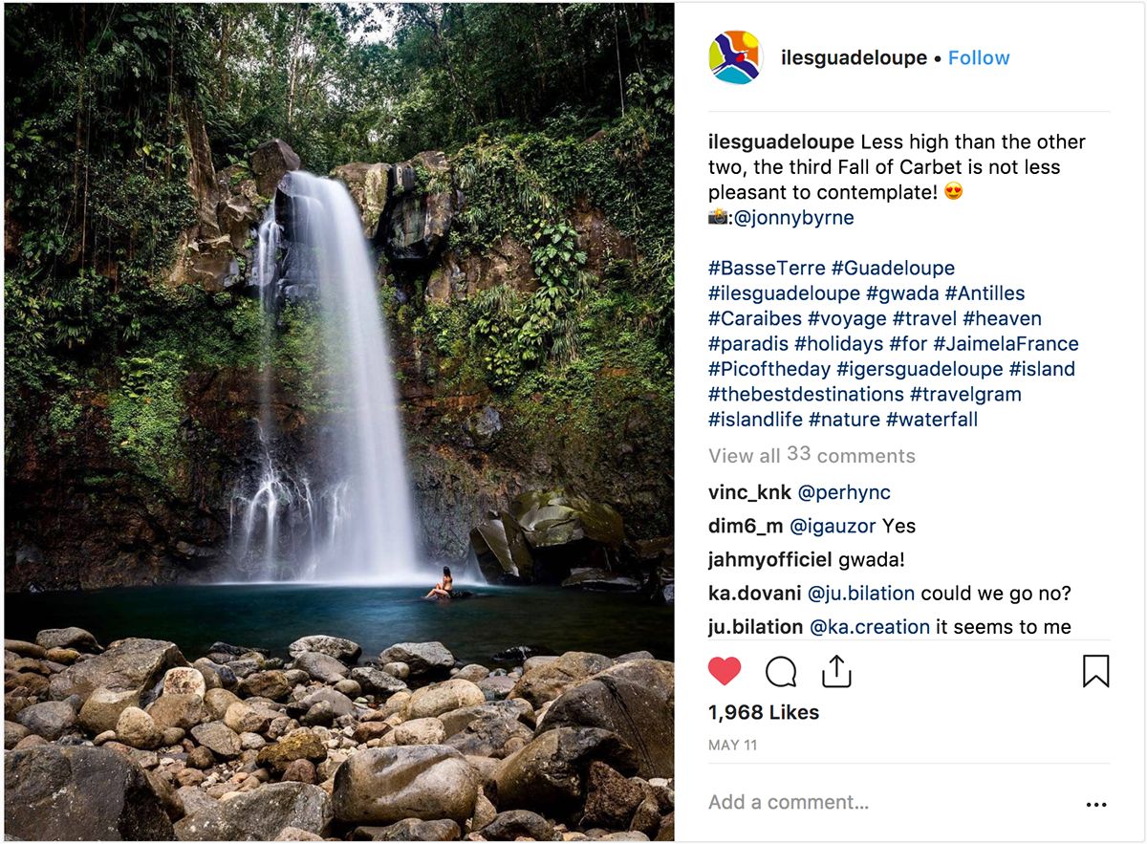Open the #BasseTerre hashtag
The image size is (1147, 844).
767,268
